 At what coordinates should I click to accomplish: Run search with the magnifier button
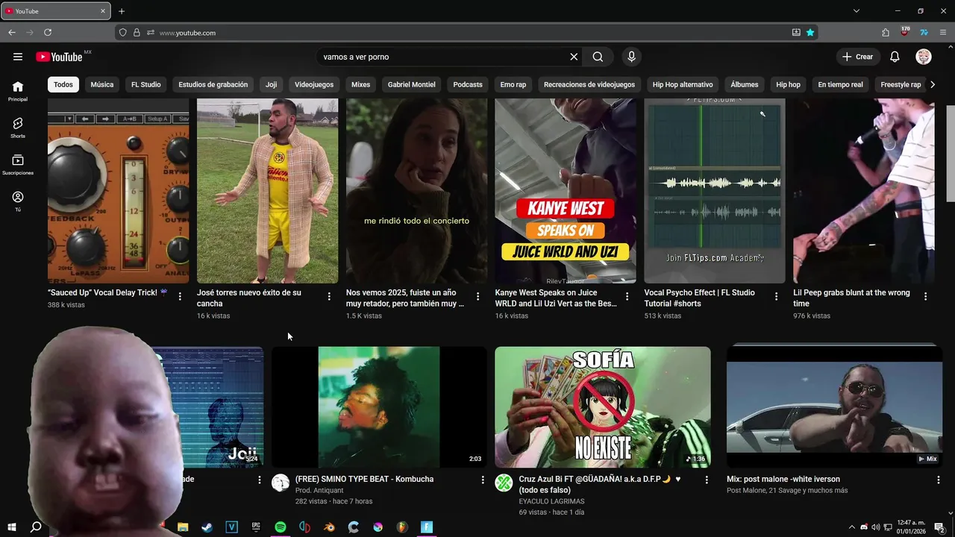[x=598, y=57]
